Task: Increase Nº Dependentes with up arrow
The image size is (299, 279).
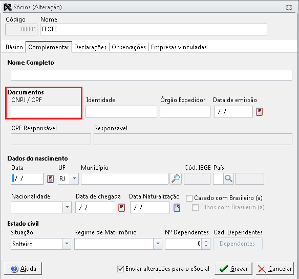Action: pyautogui.click(x=206, y=242)
